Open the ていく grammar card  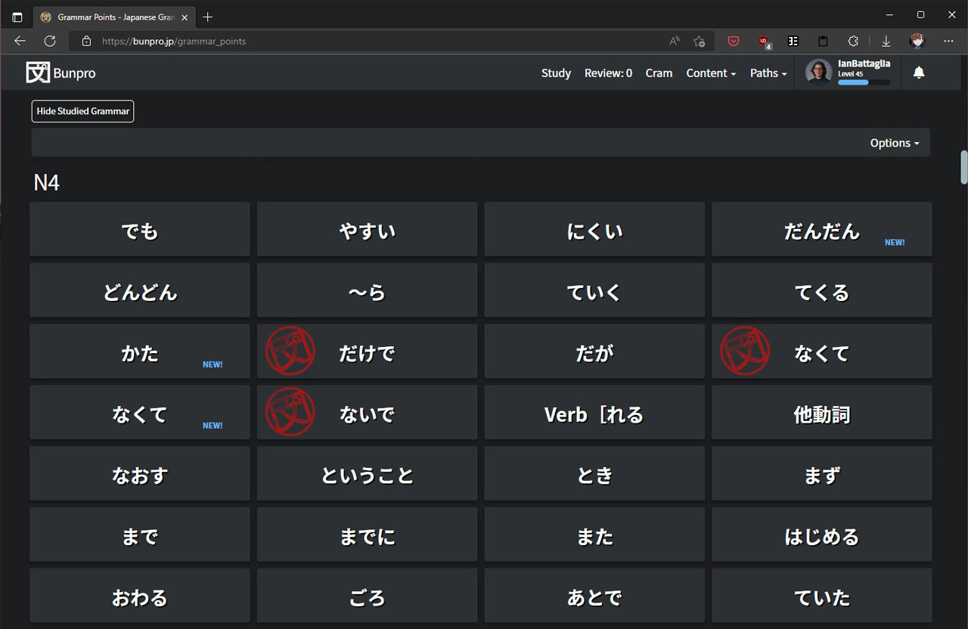click(x=594, y=290)
